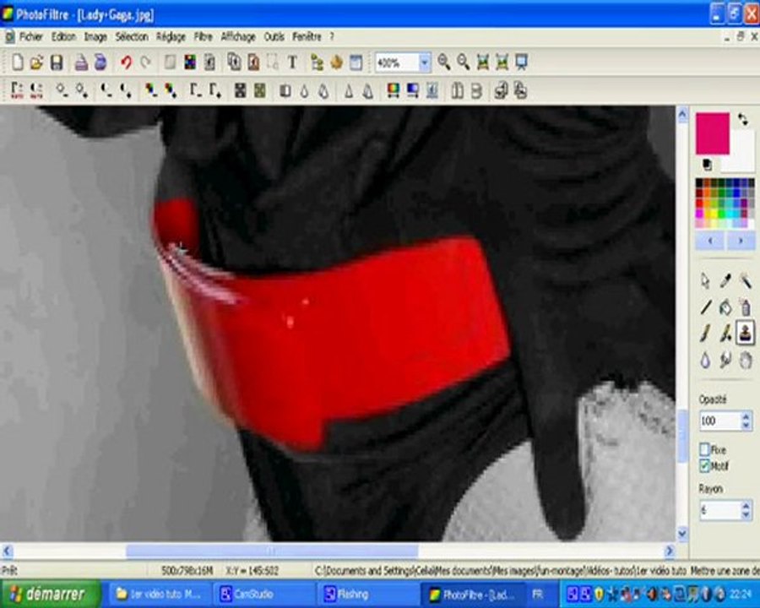Print the image with the printer icon
Screen dimensions: 760x608
(81, 62)
